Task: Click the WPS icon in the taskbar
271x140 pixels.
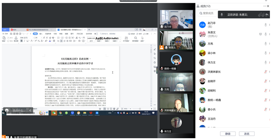Action: [91, 113]
